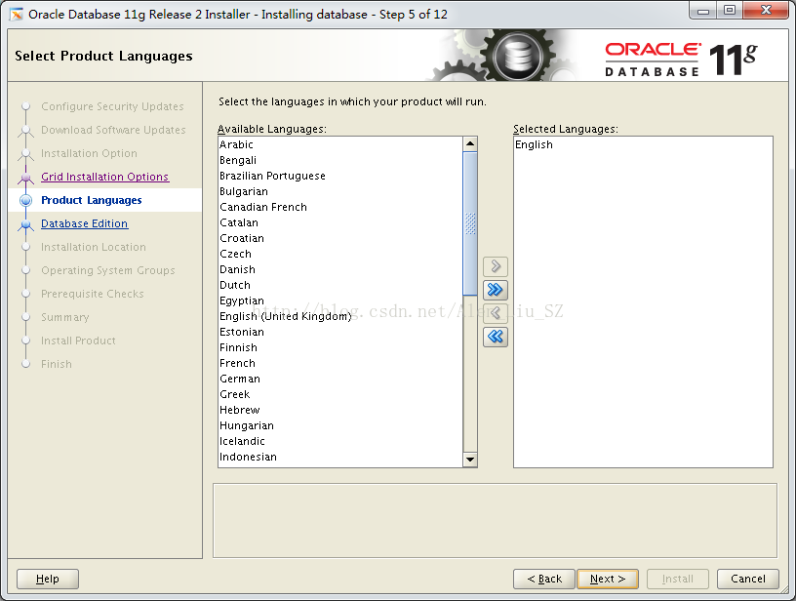Select Croatian in the list
The image size is (796, 601).
pyautogui.click(x=340, y=238)
